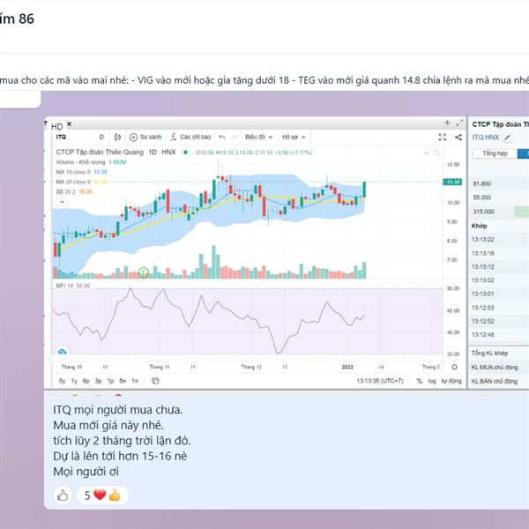Click the KL BÁN chủ động label
529x529 pixels.
pos(495,382)
